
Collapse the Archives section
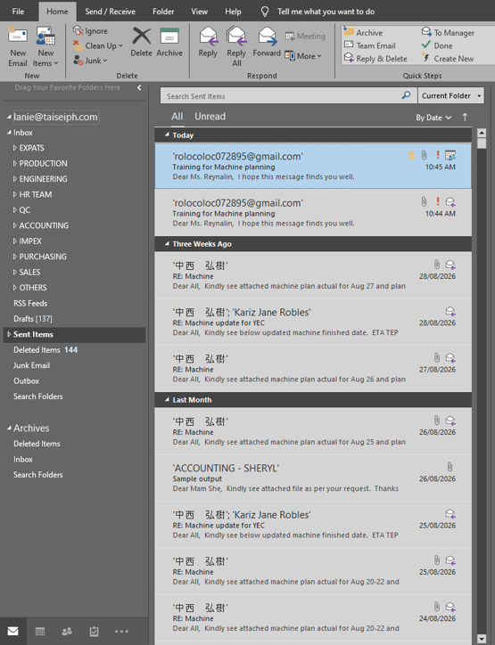click(x=9, y=429)
